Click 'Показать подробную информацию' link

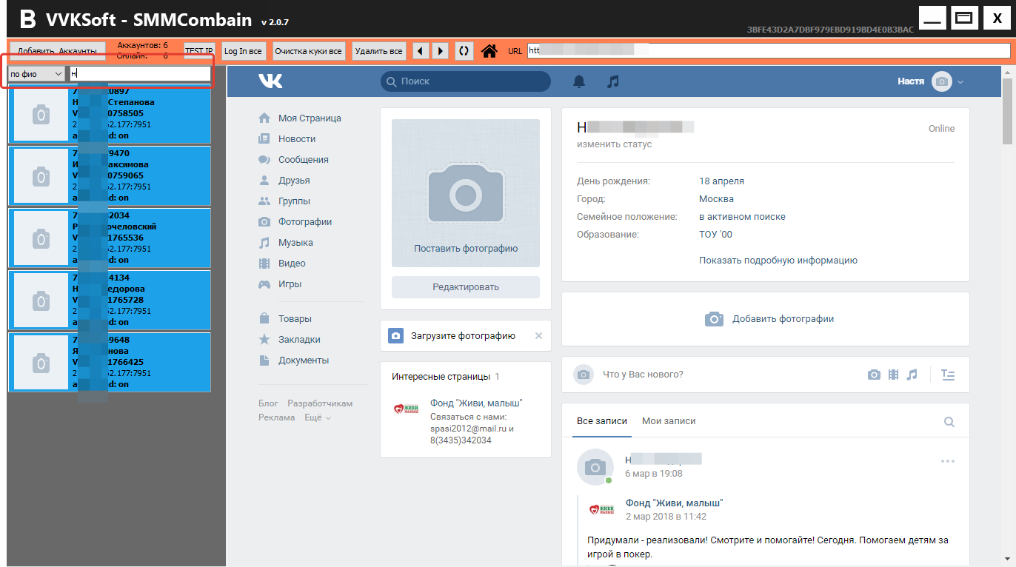[778, 261]
